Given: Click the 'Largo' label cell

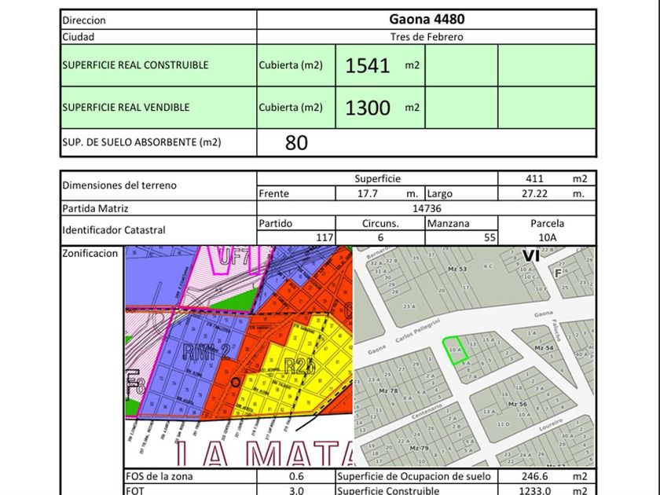Looking at the screenshot, I should [461, 193].
